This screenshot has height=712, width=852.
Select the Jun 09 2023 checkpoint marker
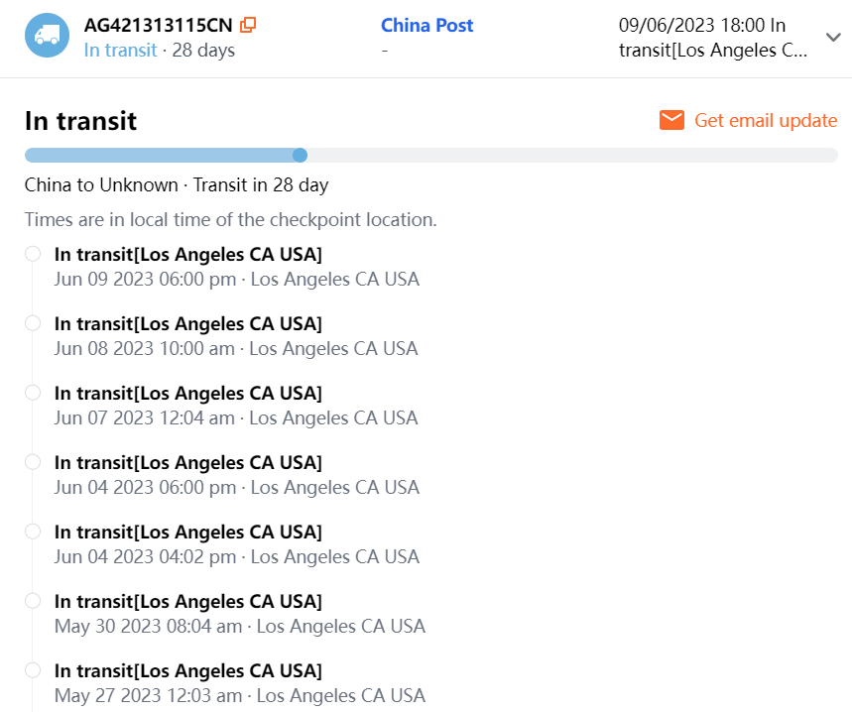point(33,254)
